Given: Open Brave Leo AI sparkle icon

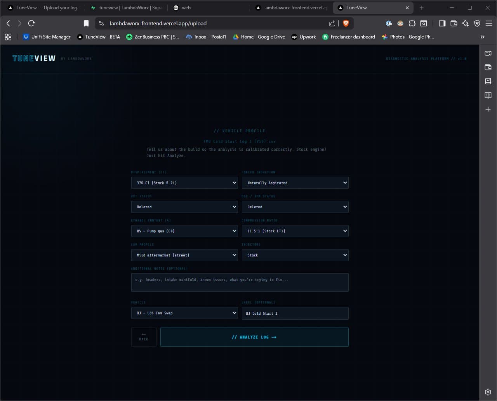Looking at the screenshot, I should pos(466,23).
